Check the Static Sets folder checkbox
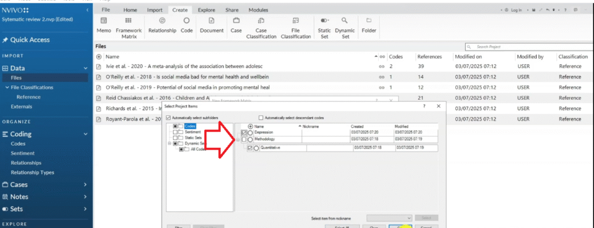Screen dimensions: 594x228 click(175, 138)
